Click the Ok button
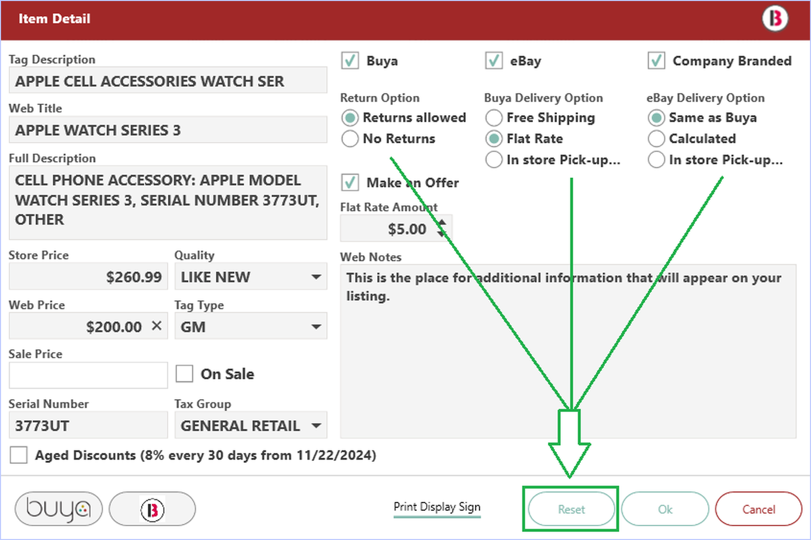This screenshot has height=540, width=811. coord(665,509)
